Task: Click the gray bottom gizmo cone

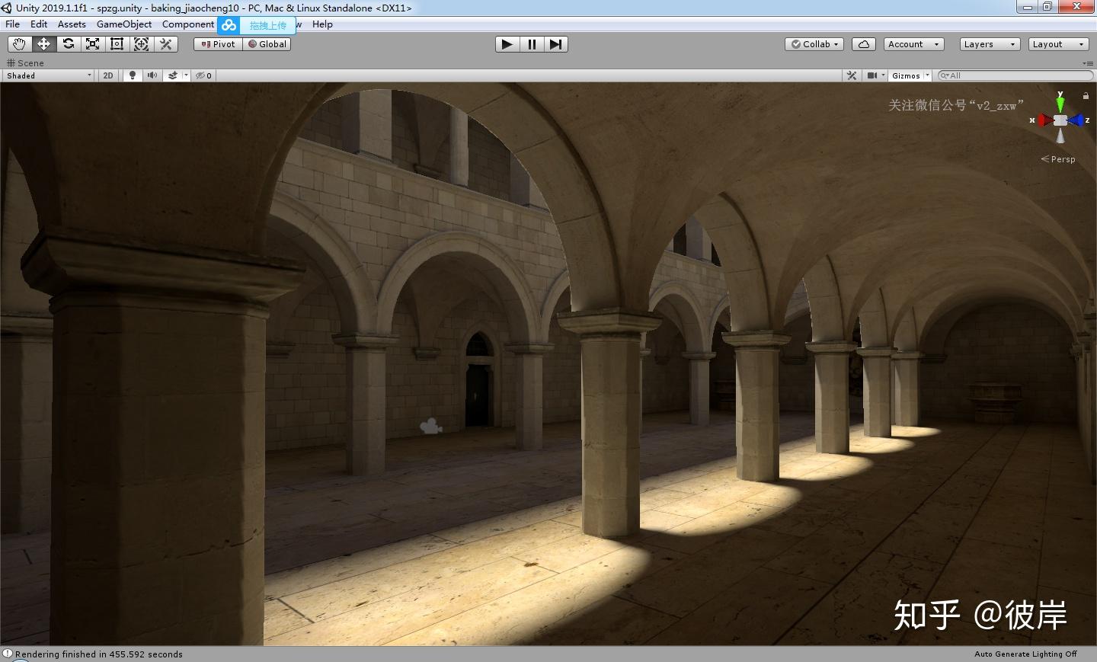Action: (1060, 136)
